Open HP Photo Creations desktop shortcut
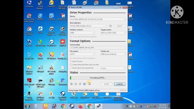194x109 pixels. 40,96
